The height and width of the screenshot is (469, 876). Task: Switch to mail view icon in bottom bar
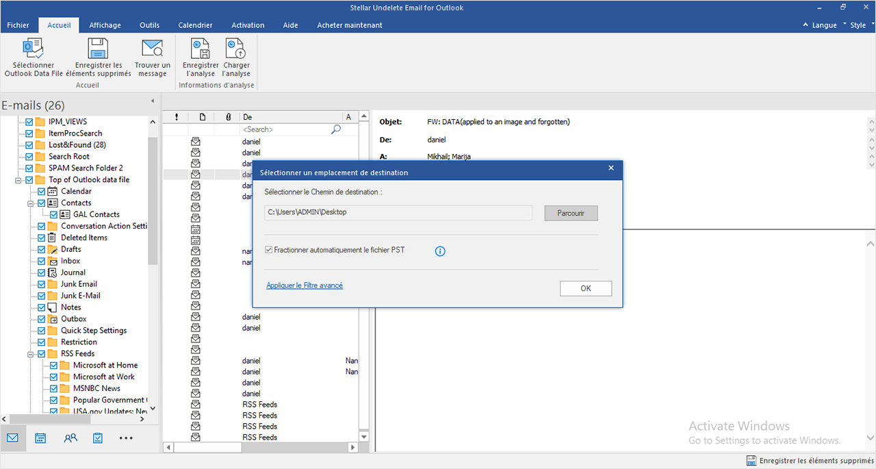[x=13, y=438]
